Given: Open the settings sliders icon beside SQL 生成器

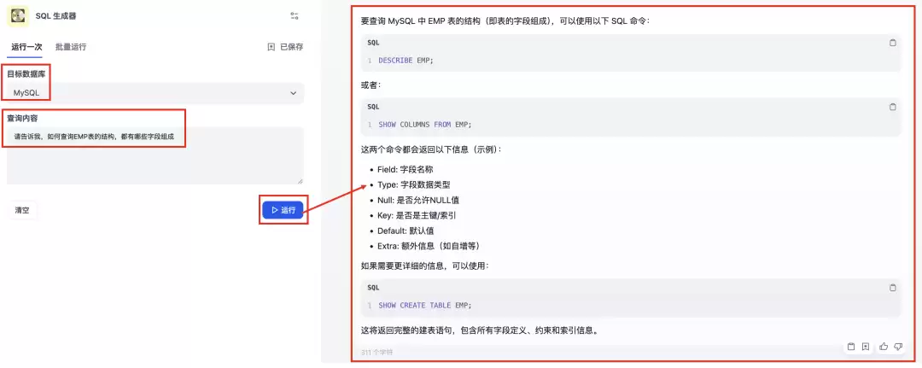Looking at the screenshot, I should [x=295, y=16].
